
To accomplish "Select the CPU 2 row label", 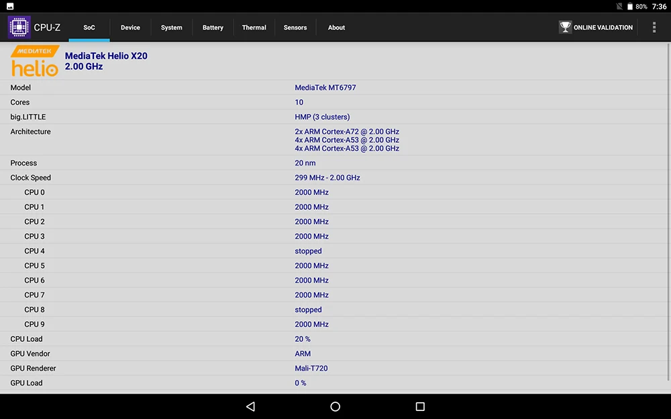I will (x=34, y=221).
